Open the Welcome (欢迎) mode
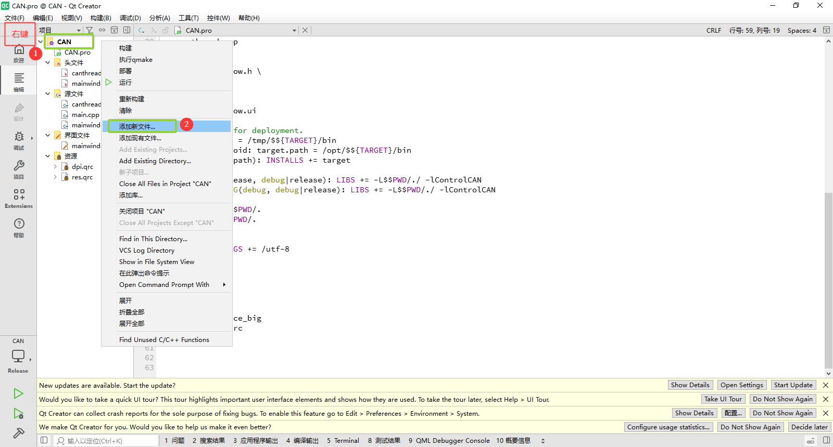This screenshot has width=833, height=447. tap(19, 54)
